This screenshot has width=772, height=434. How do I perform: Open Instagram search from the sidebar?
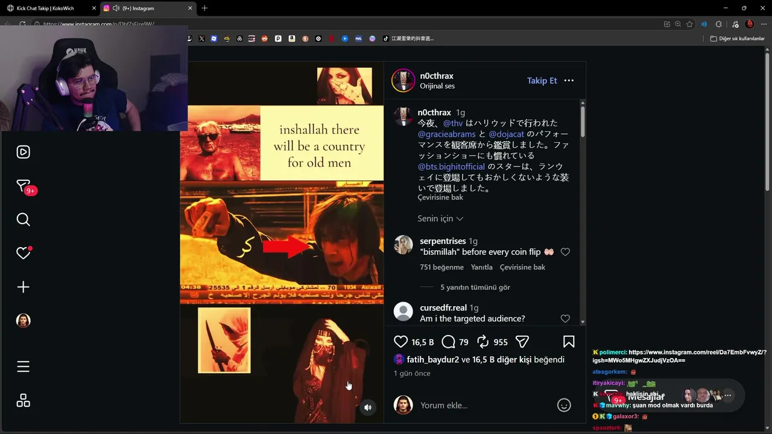point(23,219)
